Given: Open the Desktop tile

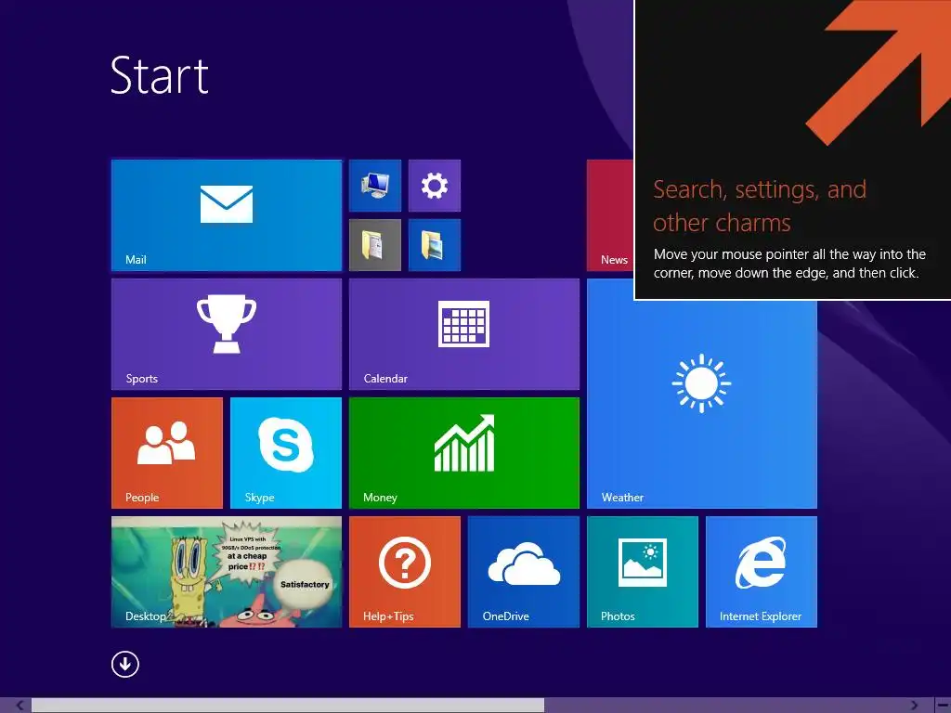Looking at the screenshot, I should point(227,572).
